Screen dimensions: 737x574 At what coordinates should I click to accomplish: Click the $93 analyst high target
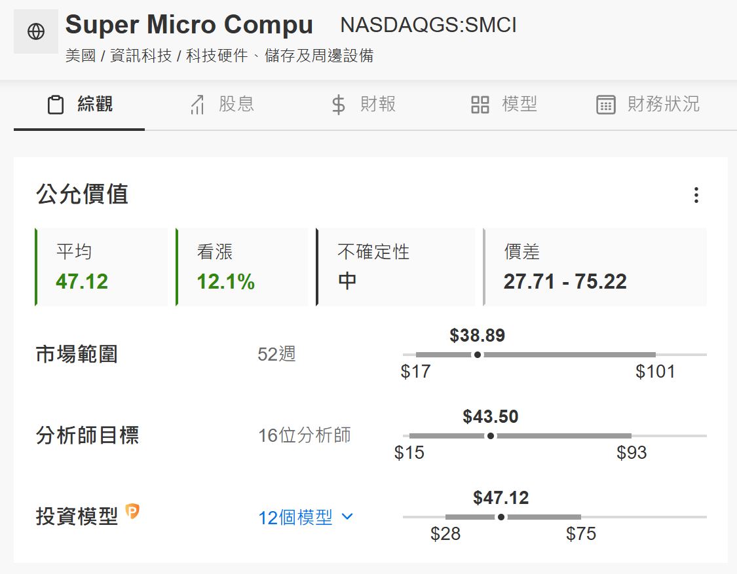(x=632, y=453)
